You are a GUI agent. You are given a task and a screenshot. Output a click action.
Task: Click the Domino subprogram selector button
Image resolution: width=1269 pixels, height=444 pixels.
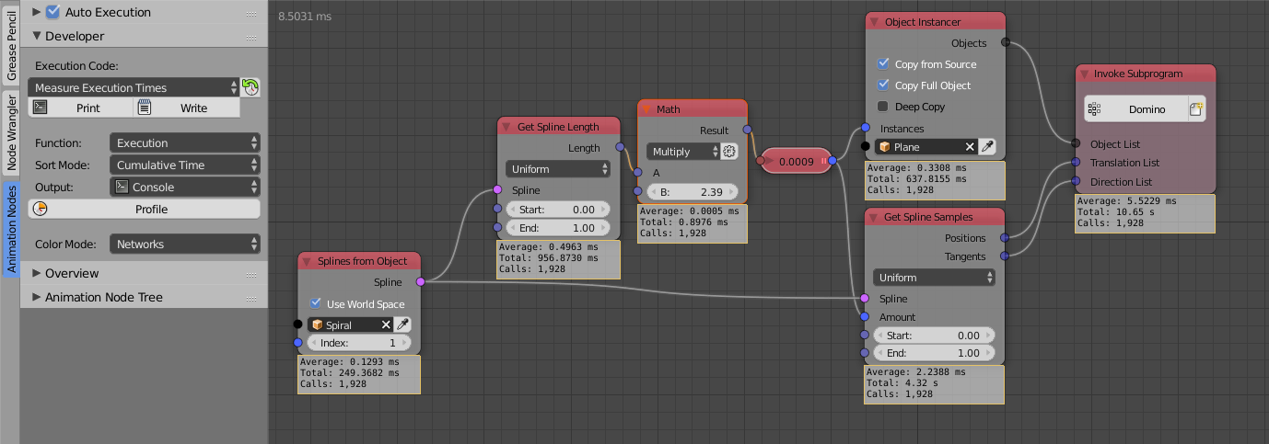pos(1135,108)
